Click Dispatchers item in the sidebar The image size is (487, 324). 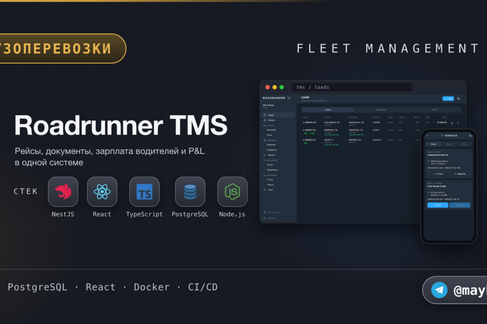(272, 170)
